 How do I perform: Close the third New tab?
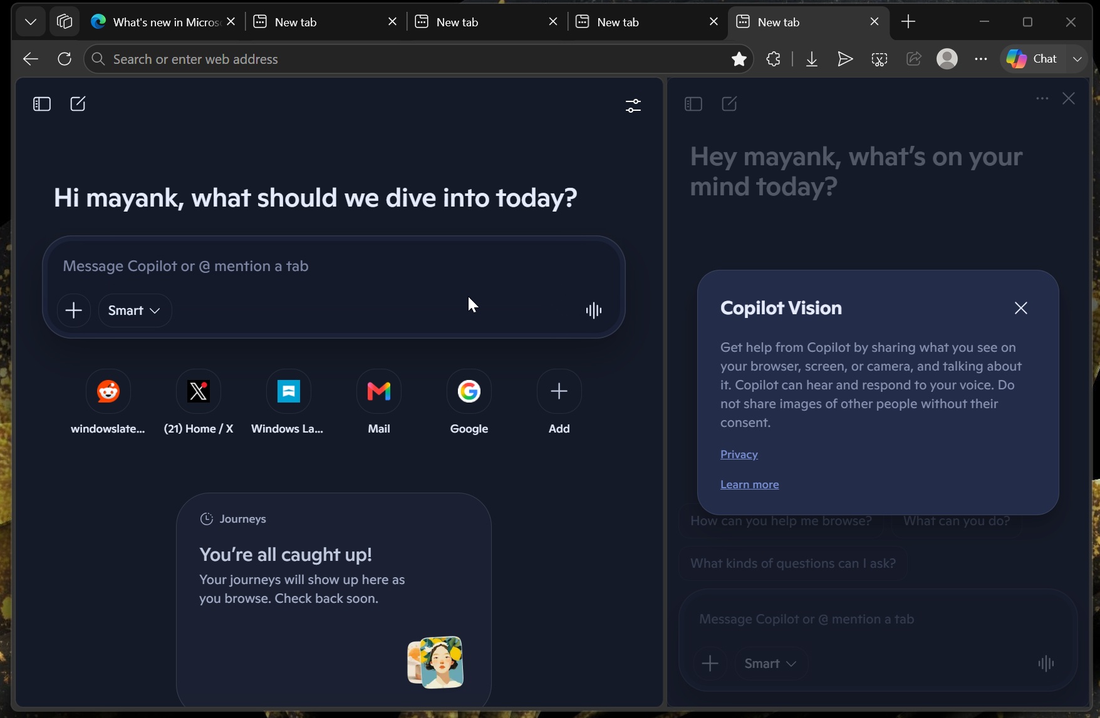coord(553,22)
